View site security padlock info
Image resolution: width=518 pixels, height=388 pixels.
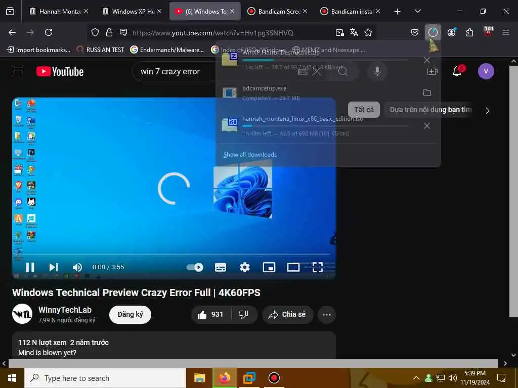click(109, 32)
